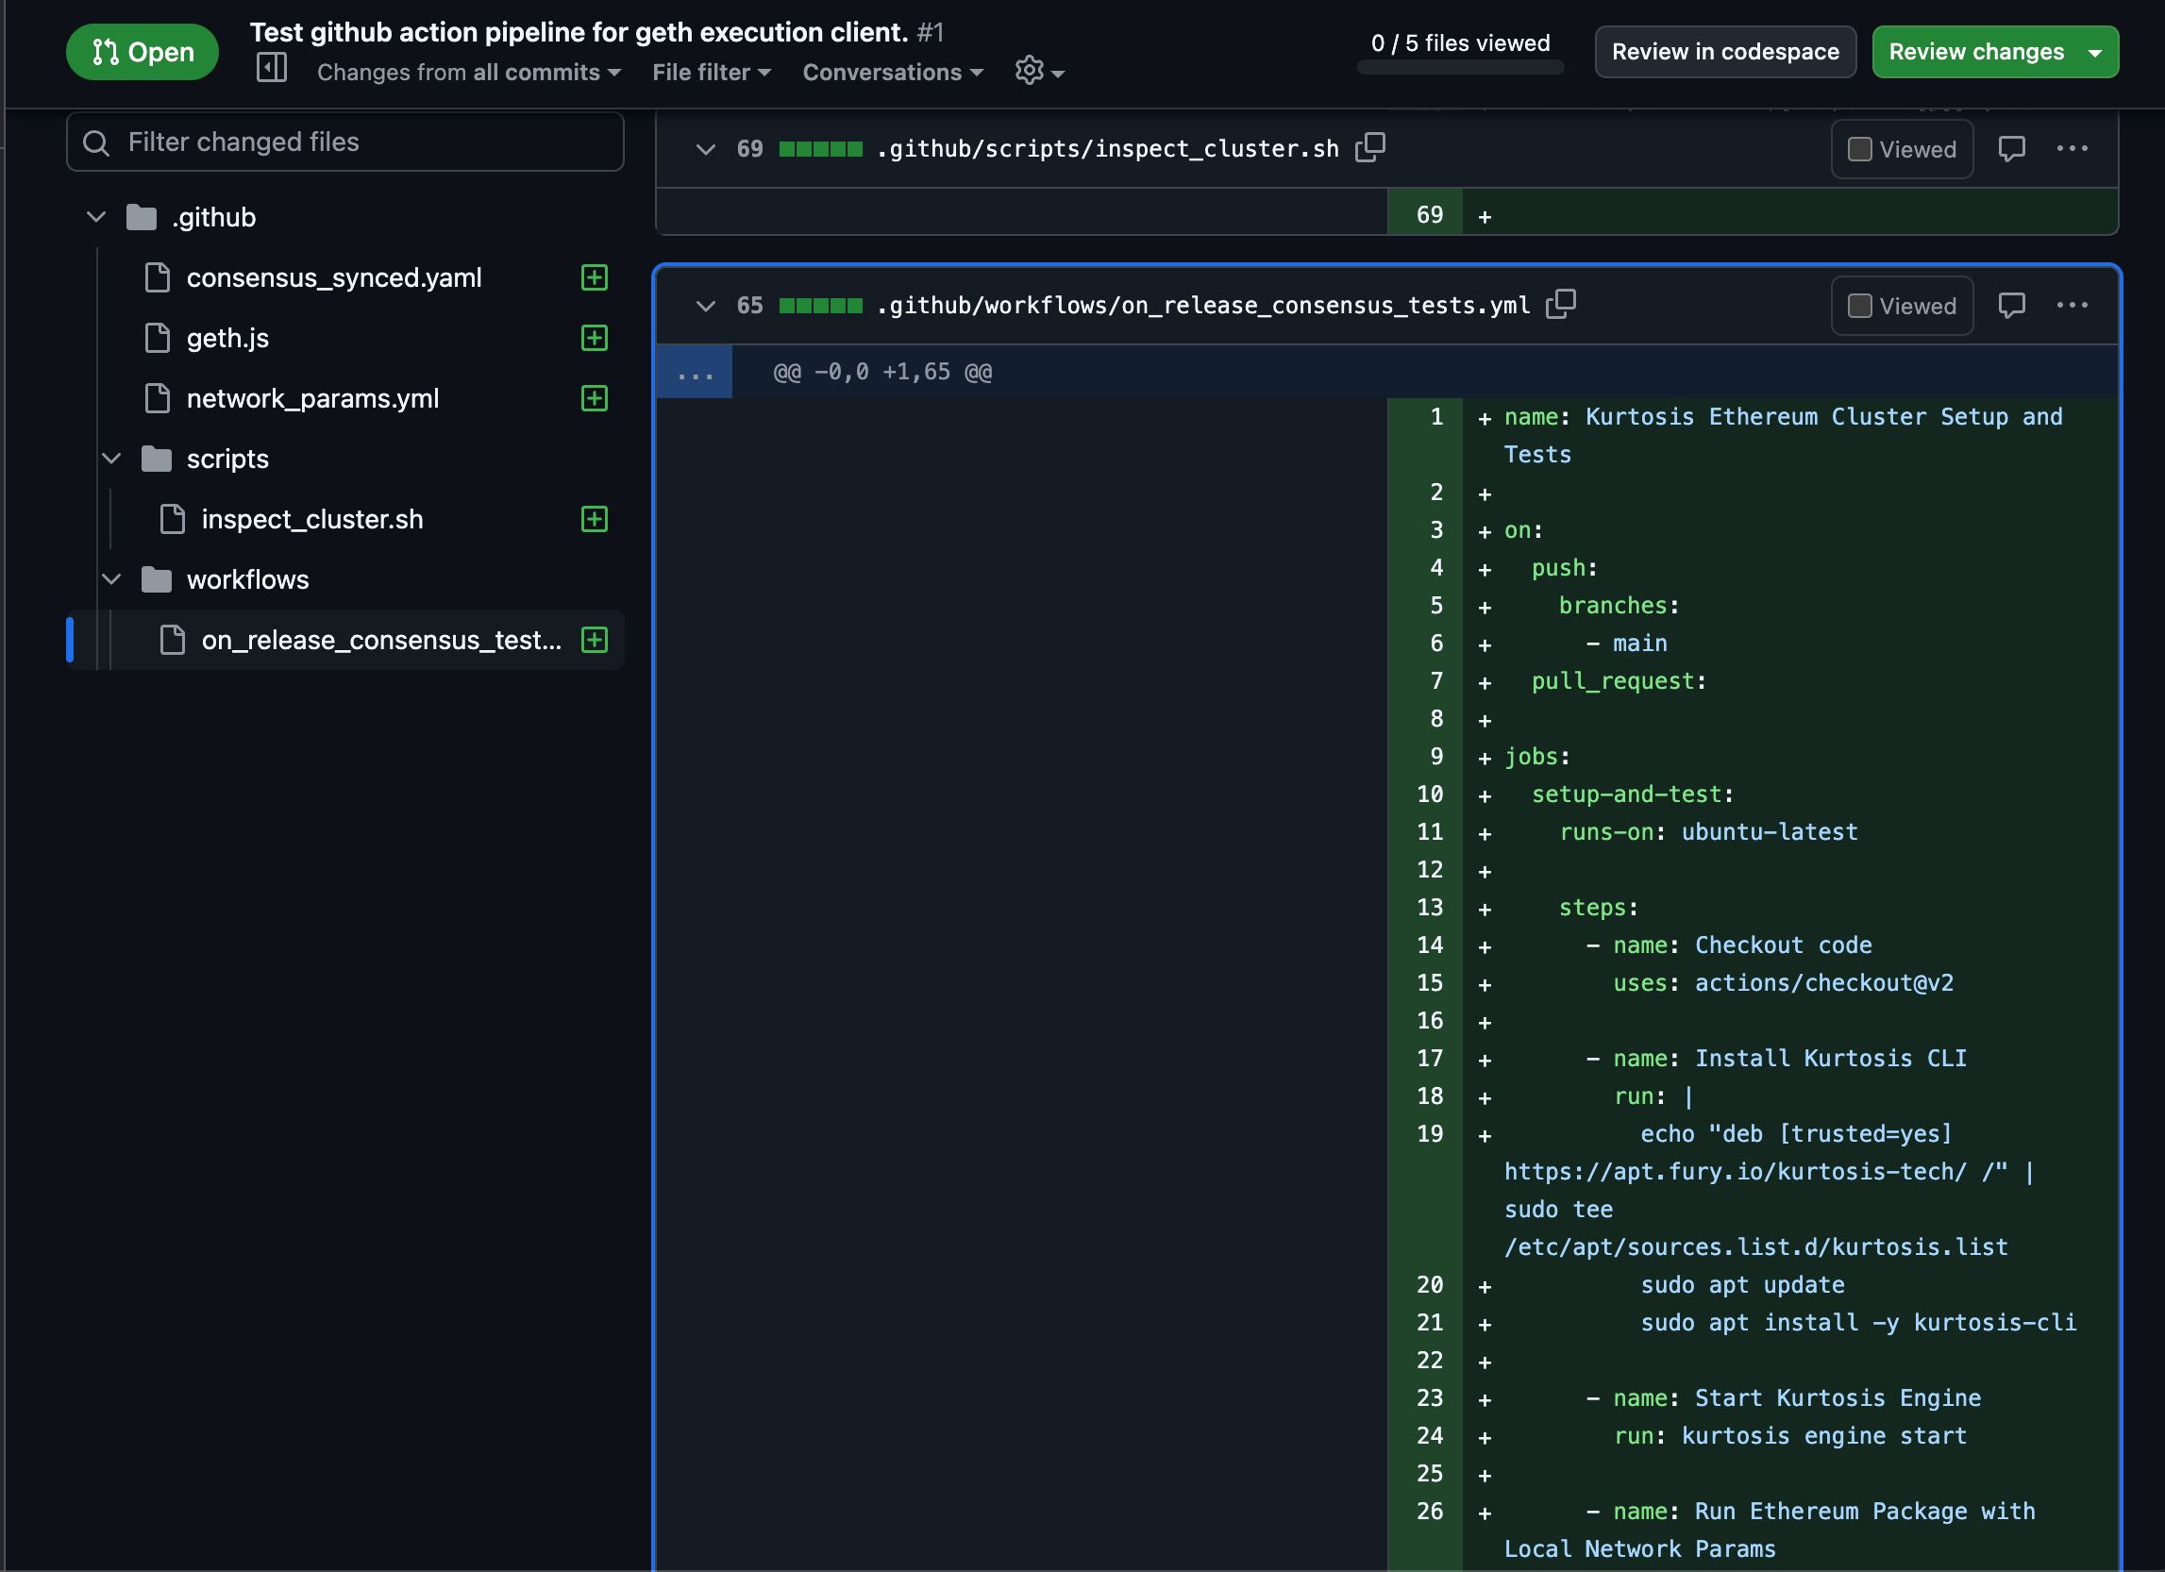Click the file icon beside network_params.yml
This screenshot has height=1572, width=2165.
pos(157,398)
